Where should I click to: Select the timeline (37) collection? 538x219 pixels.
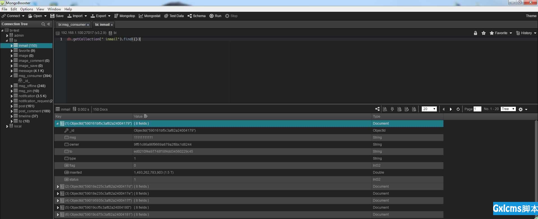[x=28, y=116]
